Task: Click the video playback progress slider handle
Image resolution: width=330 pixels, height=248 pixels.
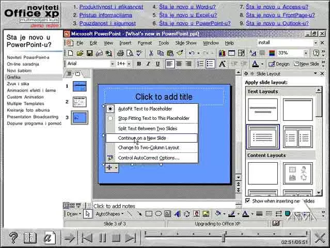Action: [x=224, y=237]
